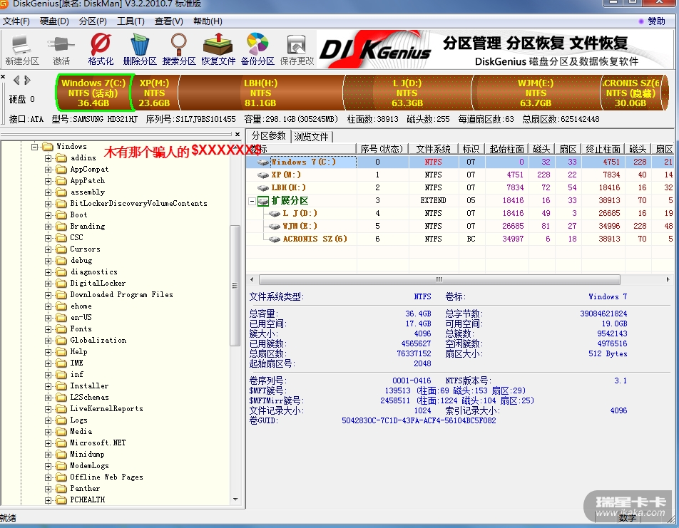
Task: Close the disk map bar
Action: pos(3,77)
